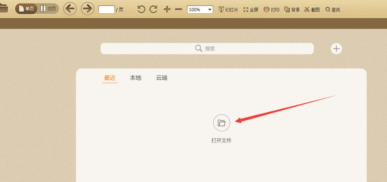Click the folder icon in top-left corner
The height and width of the screenshot is (182, 387).
4,9
